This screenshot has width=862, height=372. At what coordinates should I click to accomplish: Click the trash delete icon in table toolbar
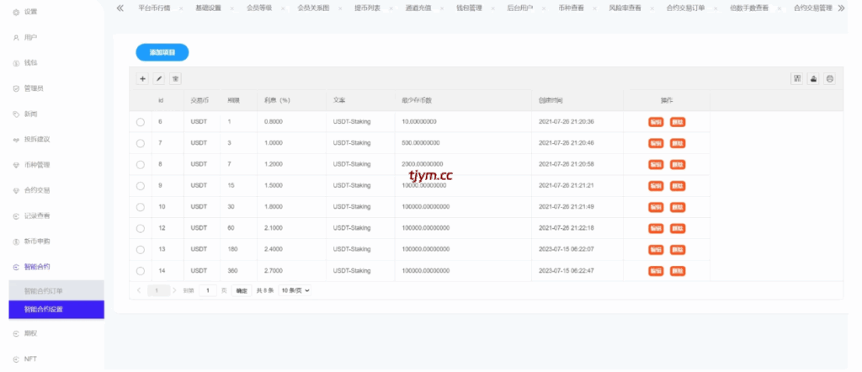(176, 78)
